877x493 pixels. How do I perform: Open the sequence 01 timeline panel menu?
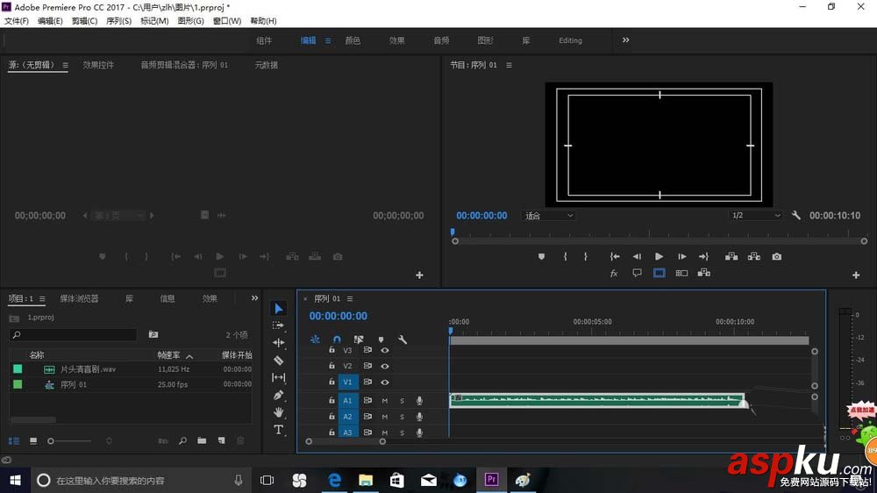[350, 299]
